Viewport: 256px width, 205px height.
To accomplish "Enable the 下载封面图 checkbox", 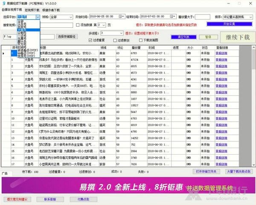I will click(x=141, y=40).
